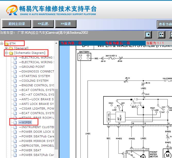Expand the General folder node
172x158 pixels.
[6, 48]
